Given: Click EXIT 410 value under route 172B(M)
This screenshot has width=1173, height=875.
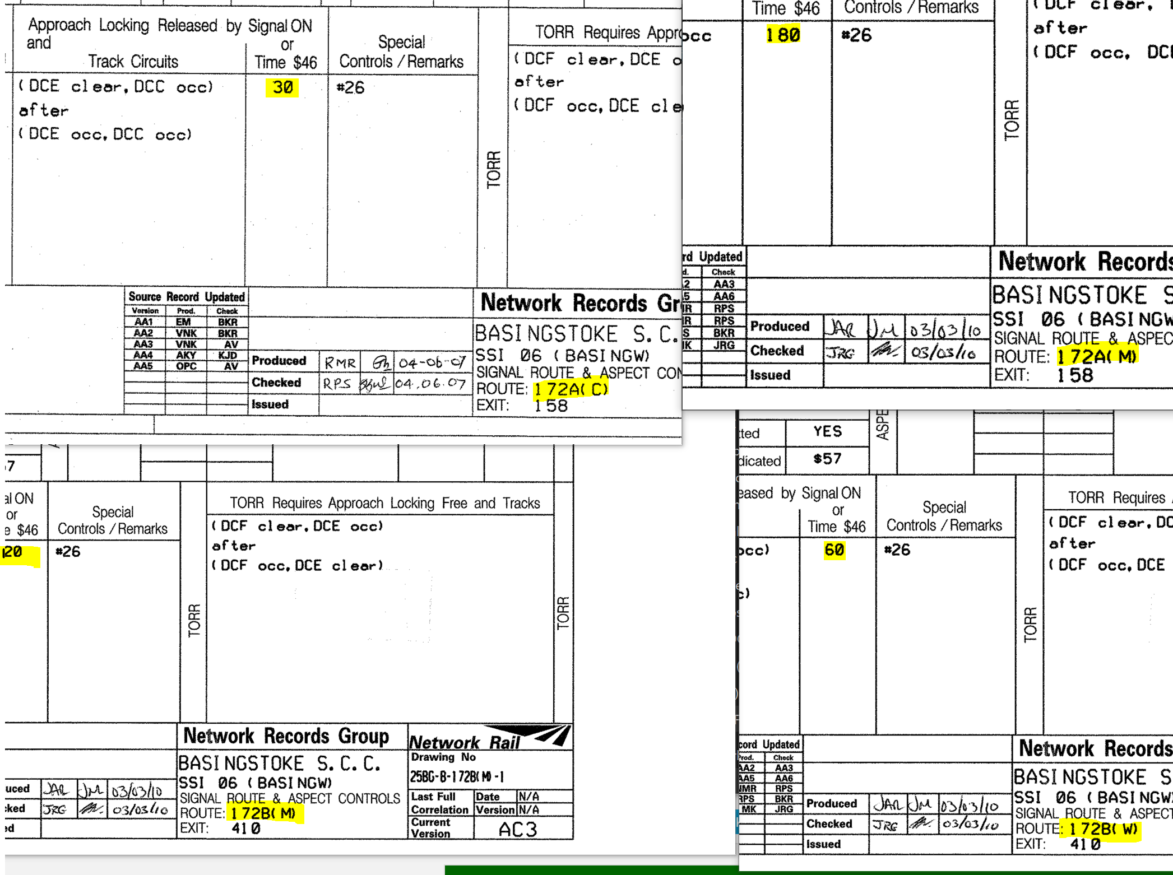Looking at the screenshot, I should click(x=246, y=828).
